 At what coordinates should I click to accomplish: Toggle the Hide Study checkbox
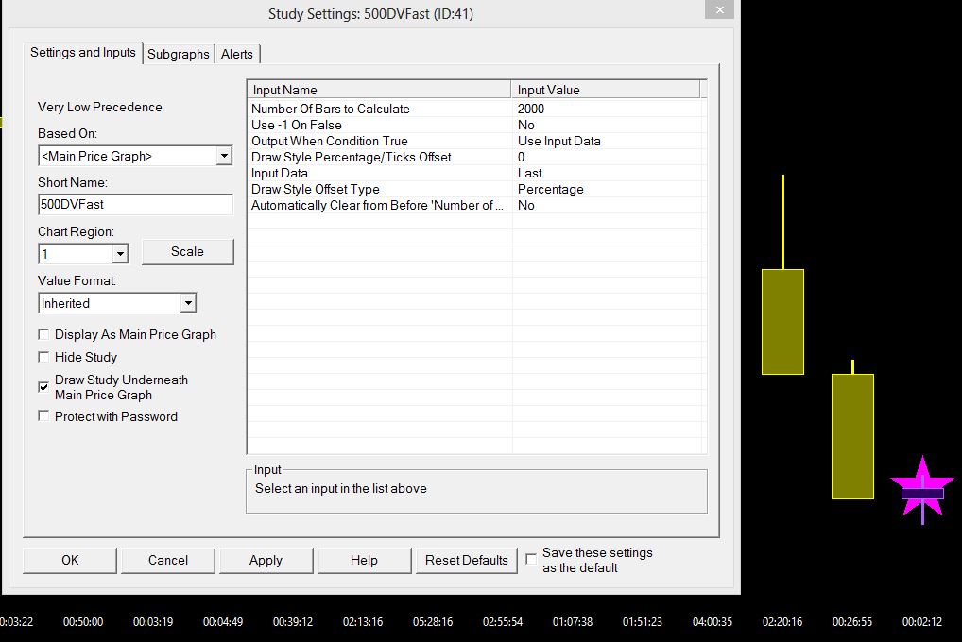[x=43, y=357]
